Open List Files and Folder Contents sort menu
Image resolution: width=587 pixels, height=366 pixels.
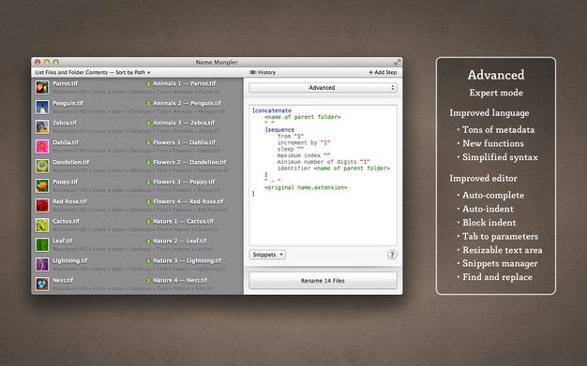tap(93, 72)
